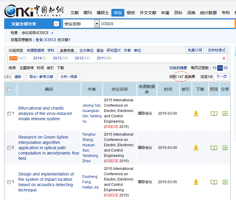
Task: Group results by 基金
Action: (x=100, y=51)
